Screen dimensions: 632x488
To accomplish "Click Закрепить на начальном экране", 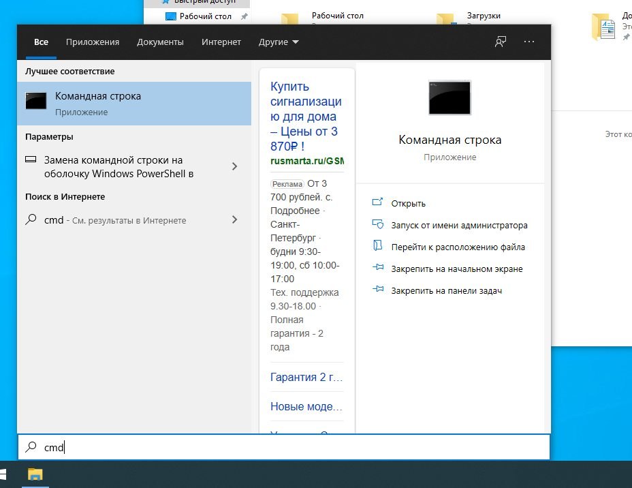I will [x=457, y=269].
